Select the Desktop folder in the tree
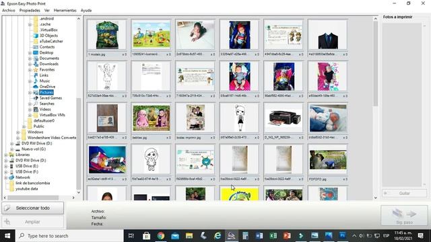 click(x=46, y=52)
